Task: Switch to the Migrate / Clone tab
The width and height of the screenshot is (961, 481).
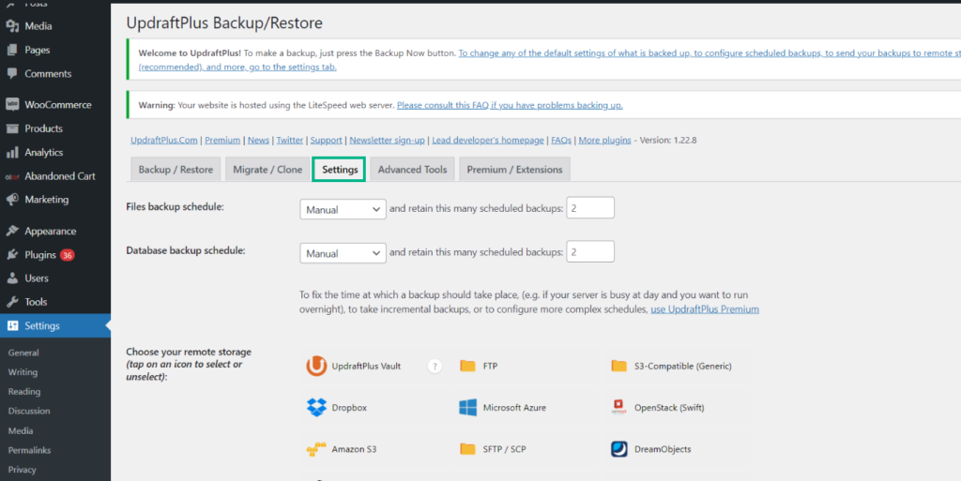Action: pos(267,170)
